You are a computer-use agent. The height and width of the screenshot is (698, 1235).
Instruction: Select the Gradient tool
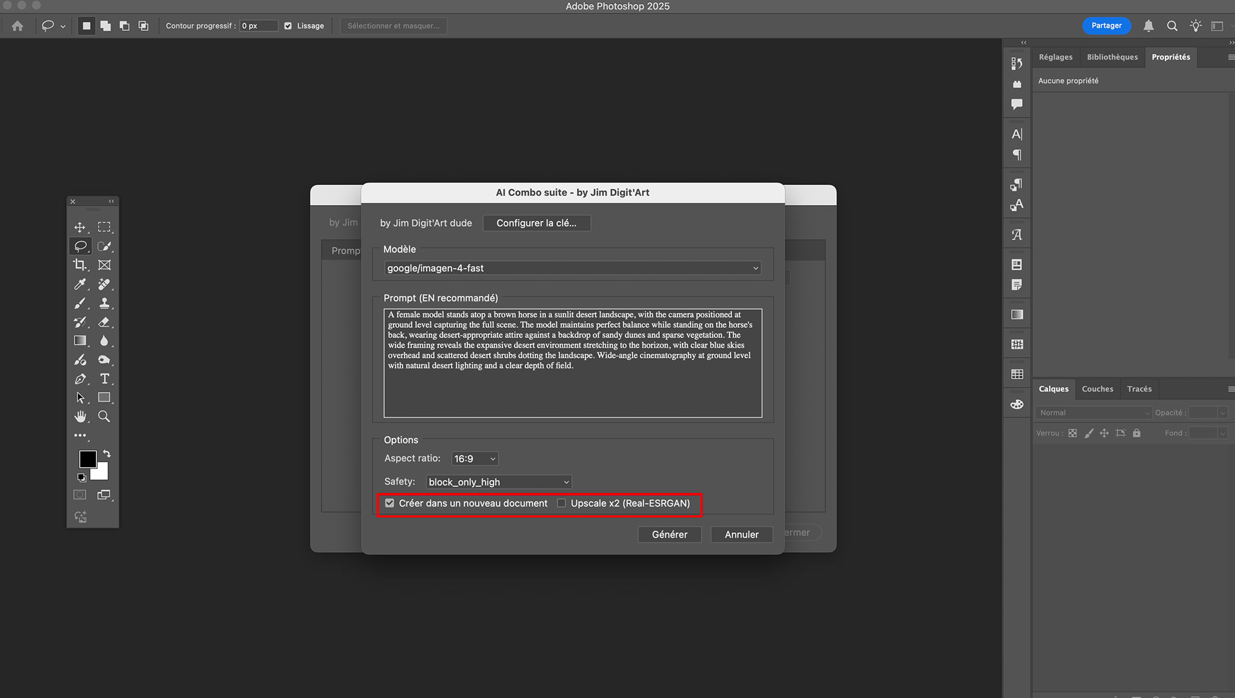[80, 341]
